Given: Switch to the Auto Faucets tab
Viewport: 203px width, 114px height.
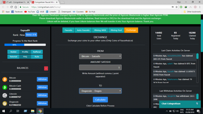Looking at the screenshot, I should [83, 30].
